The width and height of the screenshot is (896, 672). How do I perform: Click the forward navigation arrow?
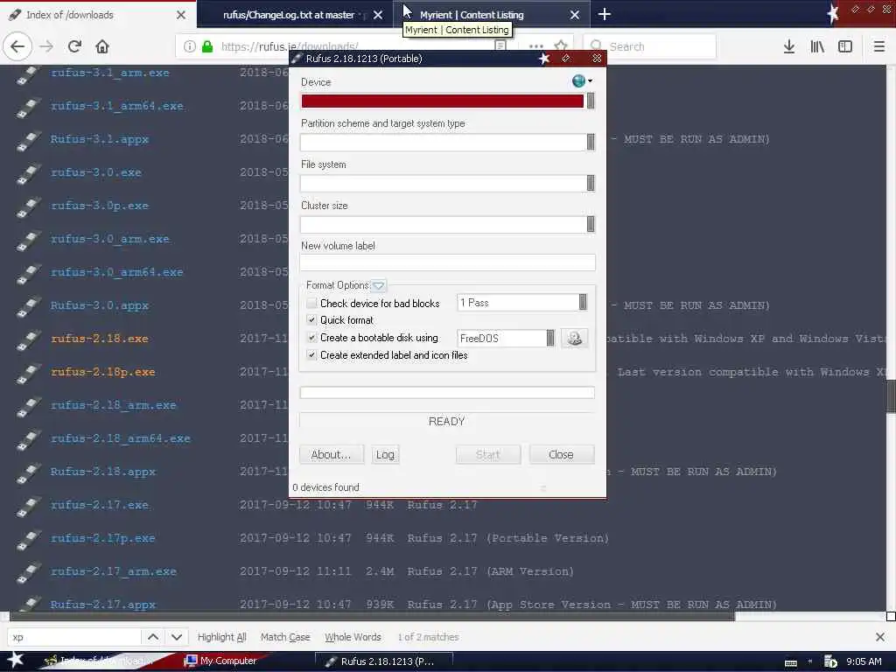click(x=46, y=46)
